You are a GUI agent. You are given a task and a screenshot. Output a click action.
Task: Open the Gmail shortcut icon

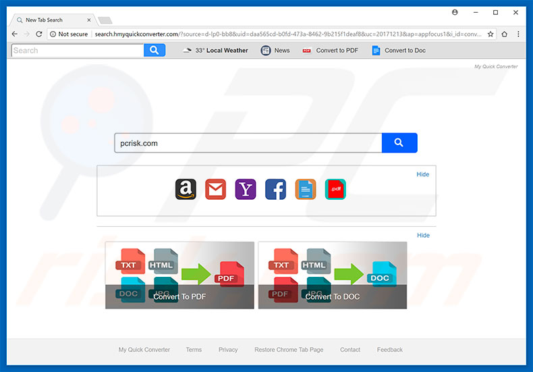coord(215,189)
